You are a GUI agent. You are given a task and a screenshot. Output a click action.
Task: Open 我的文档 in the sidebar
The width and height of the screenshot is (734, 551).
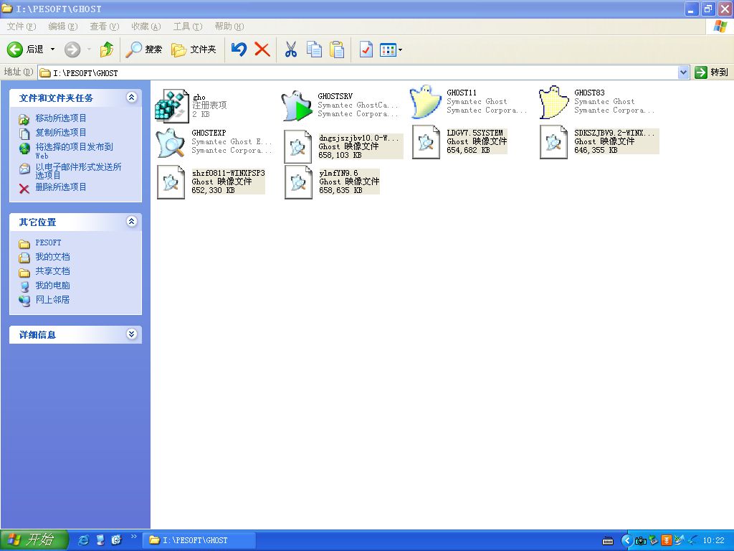point(52,257)
